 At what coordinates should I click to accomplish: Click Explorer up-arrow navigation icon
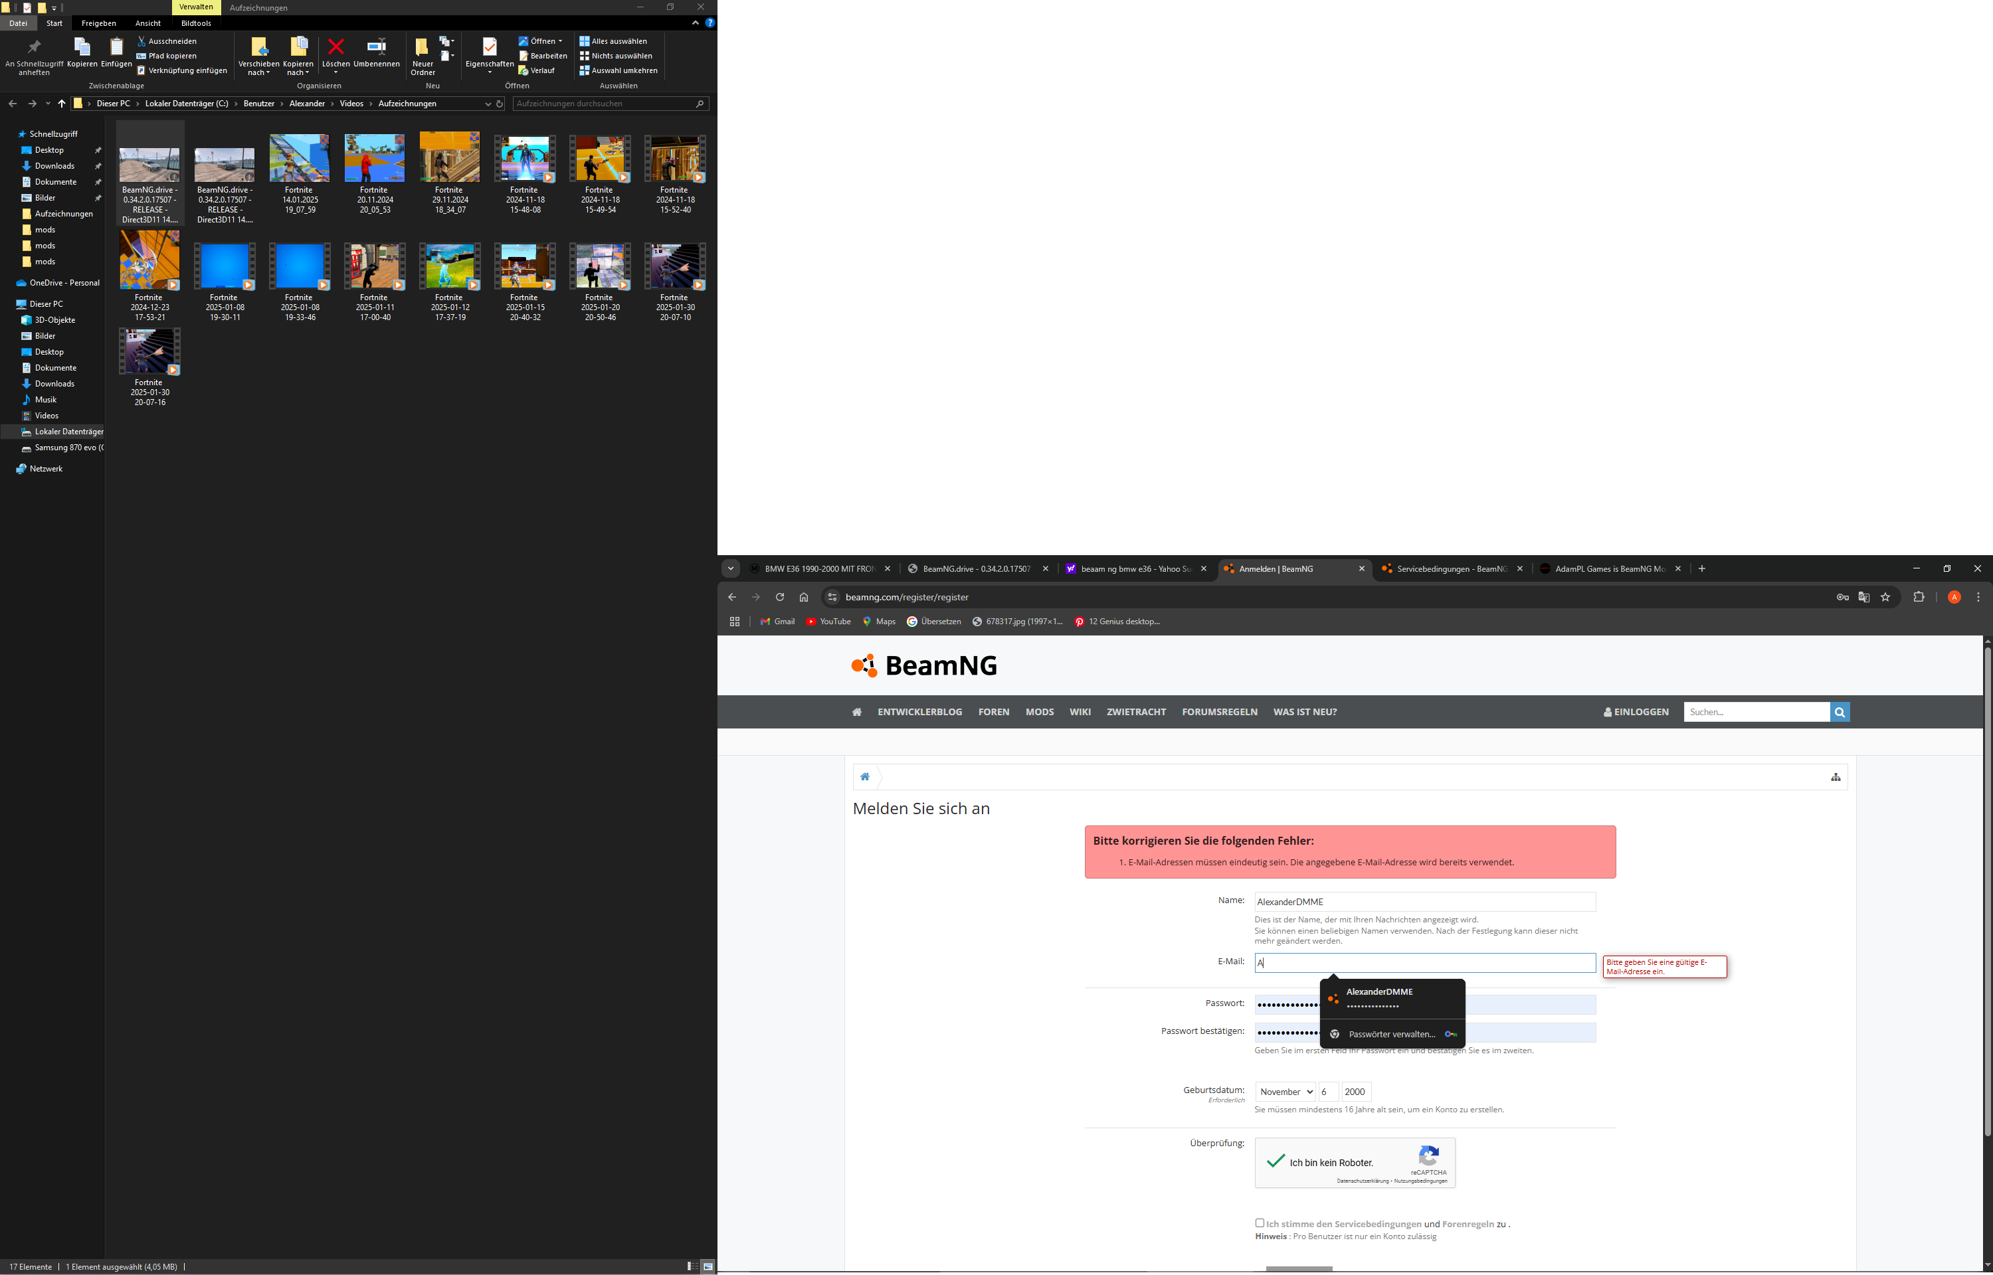[x=61, y=104]
